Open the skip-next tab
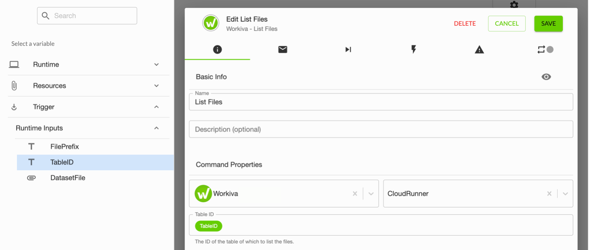 point(348,50)
